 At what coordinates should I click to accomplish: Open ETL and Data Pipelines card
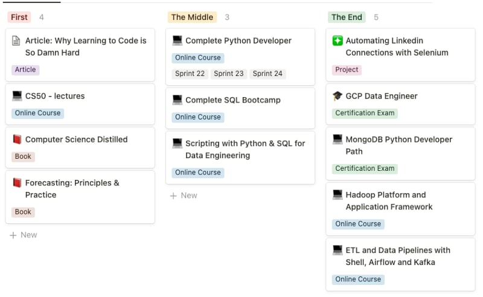(398, 256)
